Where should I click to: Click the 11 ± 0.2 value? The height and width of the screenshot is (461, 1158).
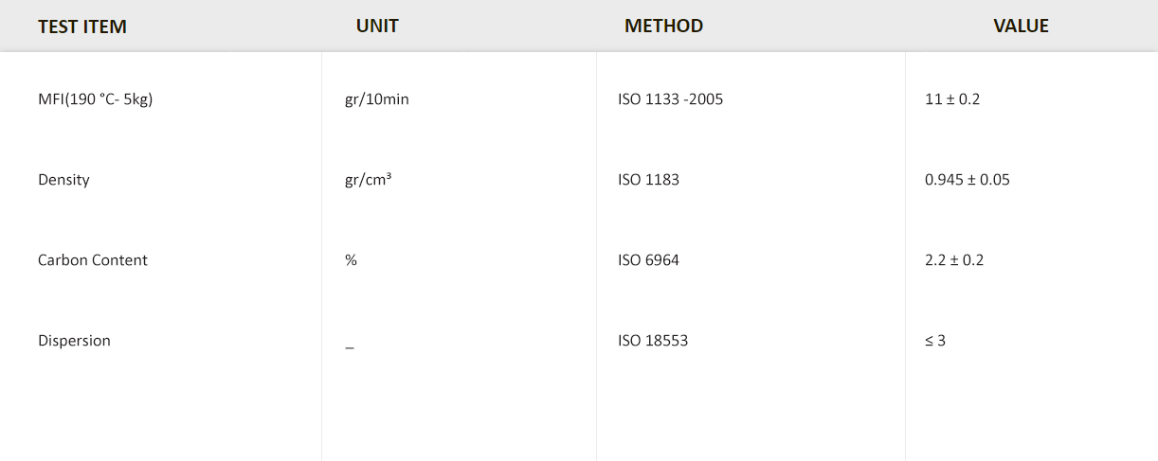952,98
